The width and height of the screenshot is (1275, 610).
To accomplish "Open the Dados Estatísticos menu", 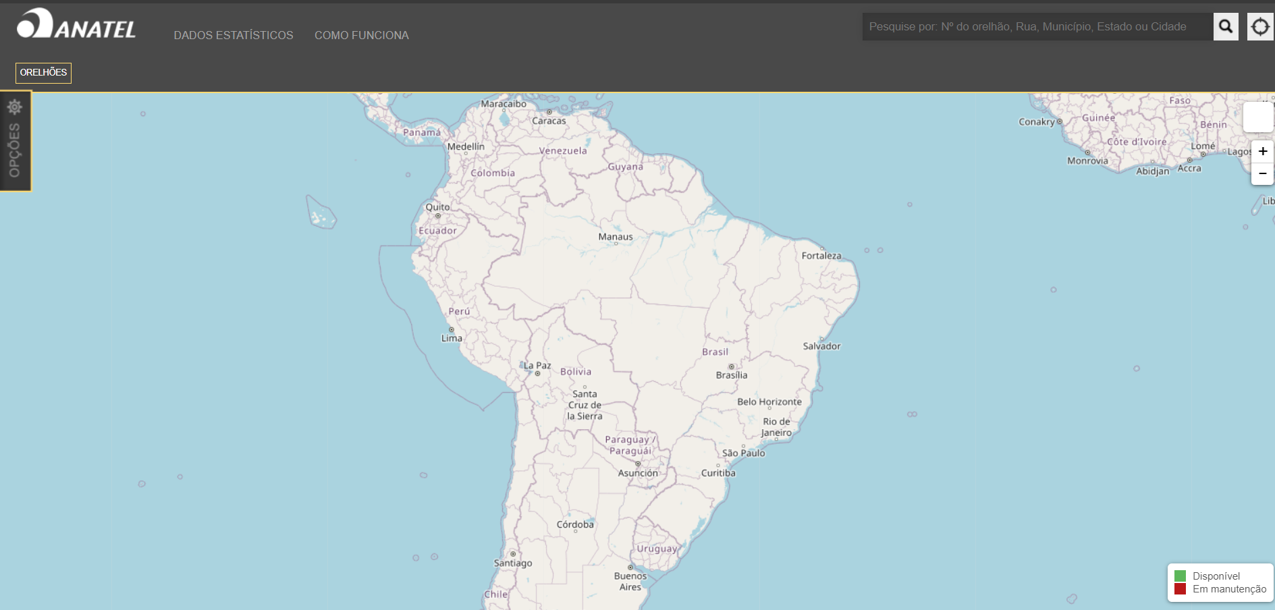I will [x=233, y=35].
